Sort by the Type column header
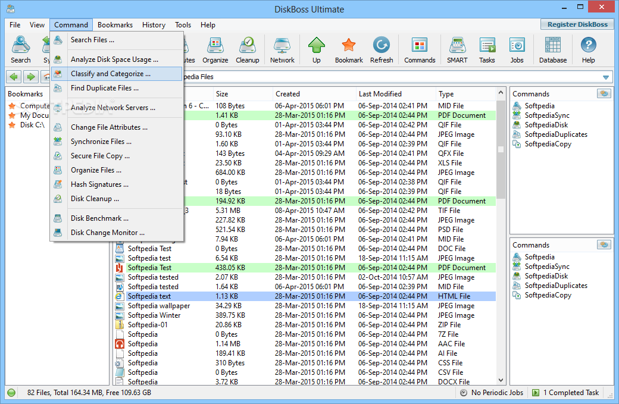This screenshot has height=404, width=619. 466,94
